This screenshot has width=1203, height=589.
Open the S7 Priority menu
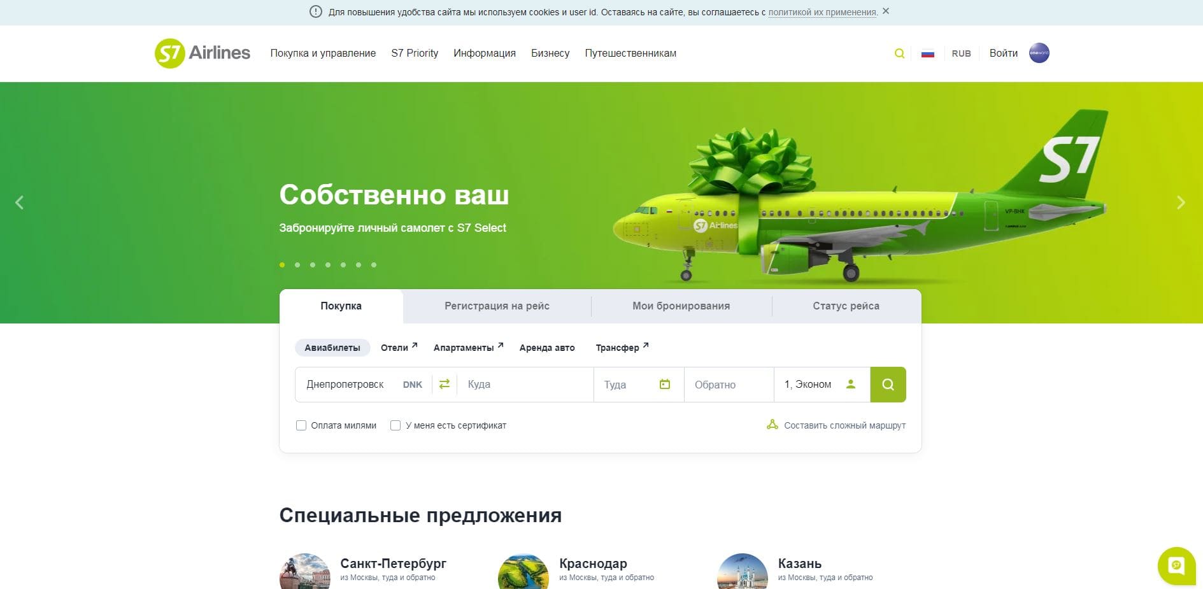(415, 53)
